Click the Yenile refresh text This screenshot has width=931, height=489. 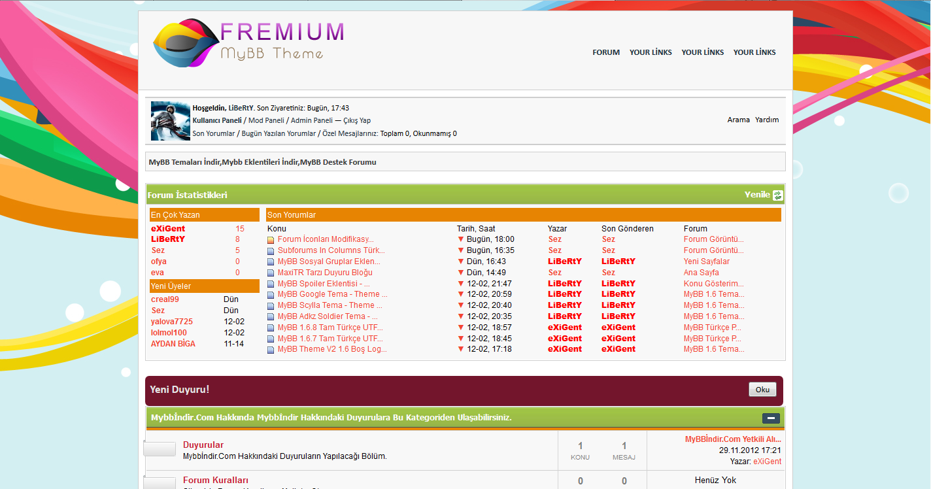pyautogui.click(x=757, y=195)
